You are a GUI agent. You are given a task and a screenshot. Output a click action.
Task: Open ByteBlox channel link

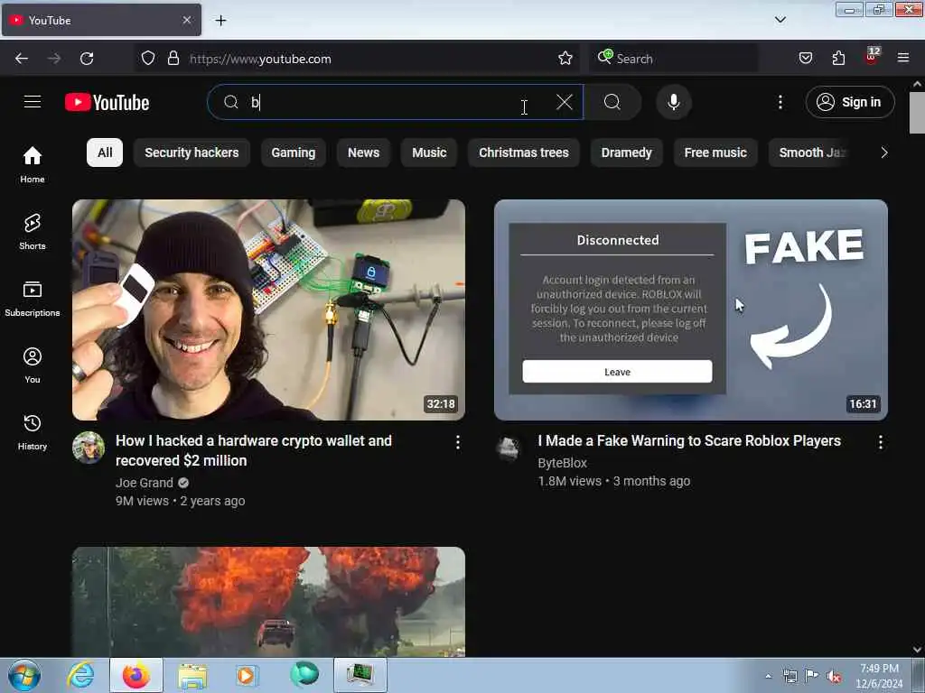pyautogui.click(x=562, y=463)
